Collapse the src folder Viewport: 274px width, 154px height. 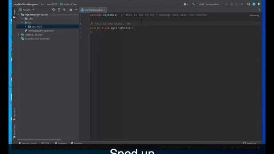coord(22,23)
